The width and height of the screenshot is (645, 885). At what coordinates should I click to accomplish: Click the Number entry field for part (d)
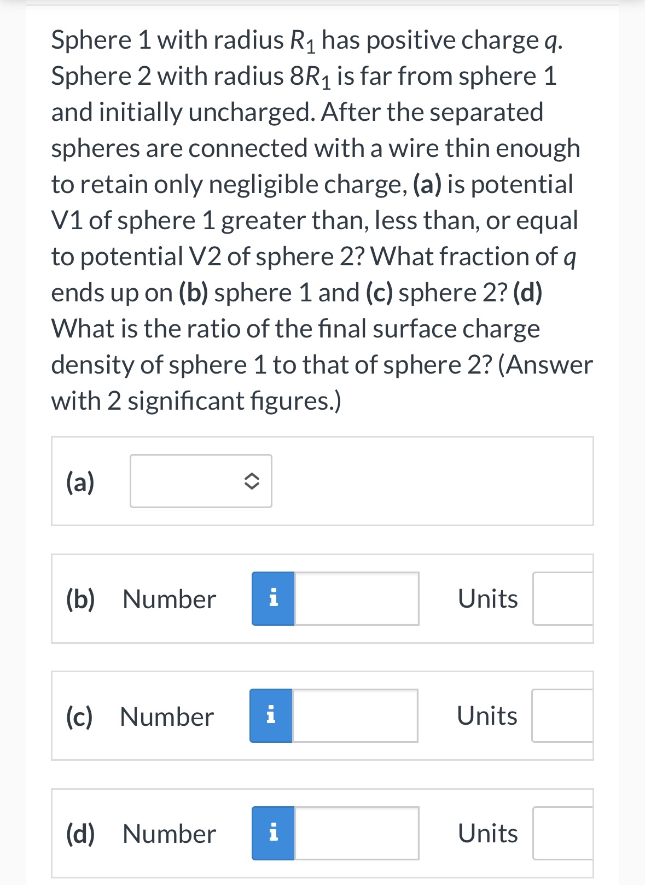[356, 833]
